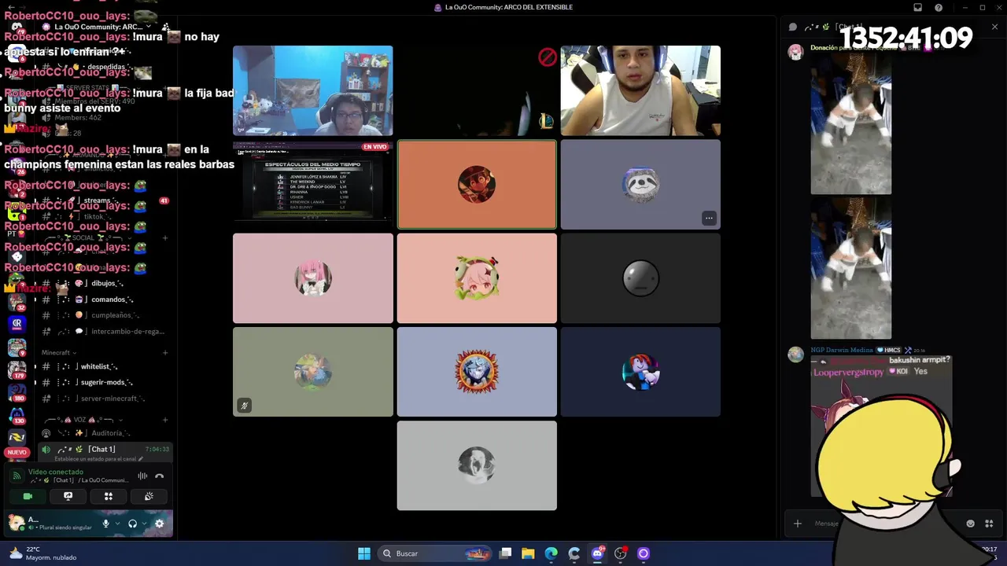The height and width of the screenshot is (566, 1007).
Task: Open Microsoft Edge from taskbar
Action: click(551, 553)
